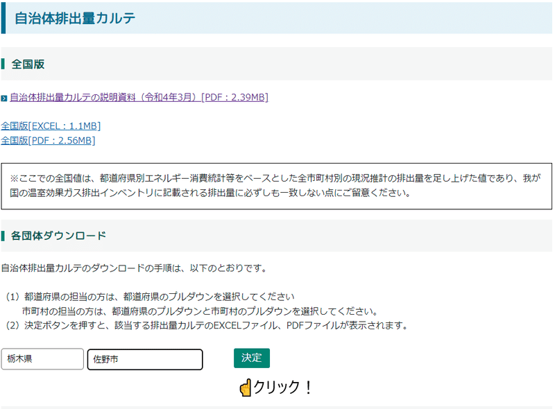Open the 栃木県 prefecture dropdown

[42, 359]
